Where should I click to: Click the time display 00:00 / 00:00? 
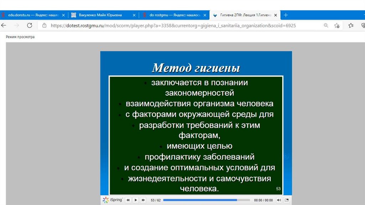tap(263, 200)
